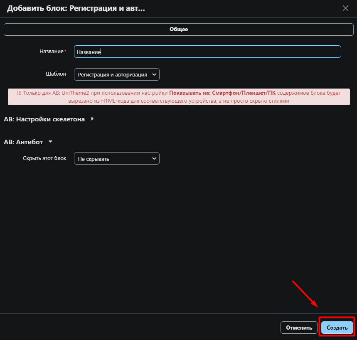Collapse section via arrow beside AB: Антибот
357x340 pixels.
(50, 142)
